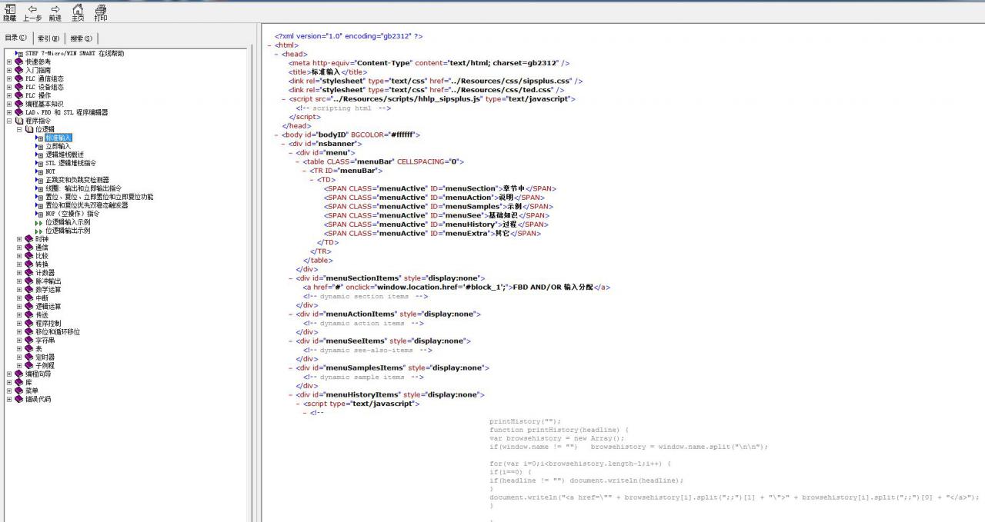Click the open book icon beside 程序指令

coord(19,121)
